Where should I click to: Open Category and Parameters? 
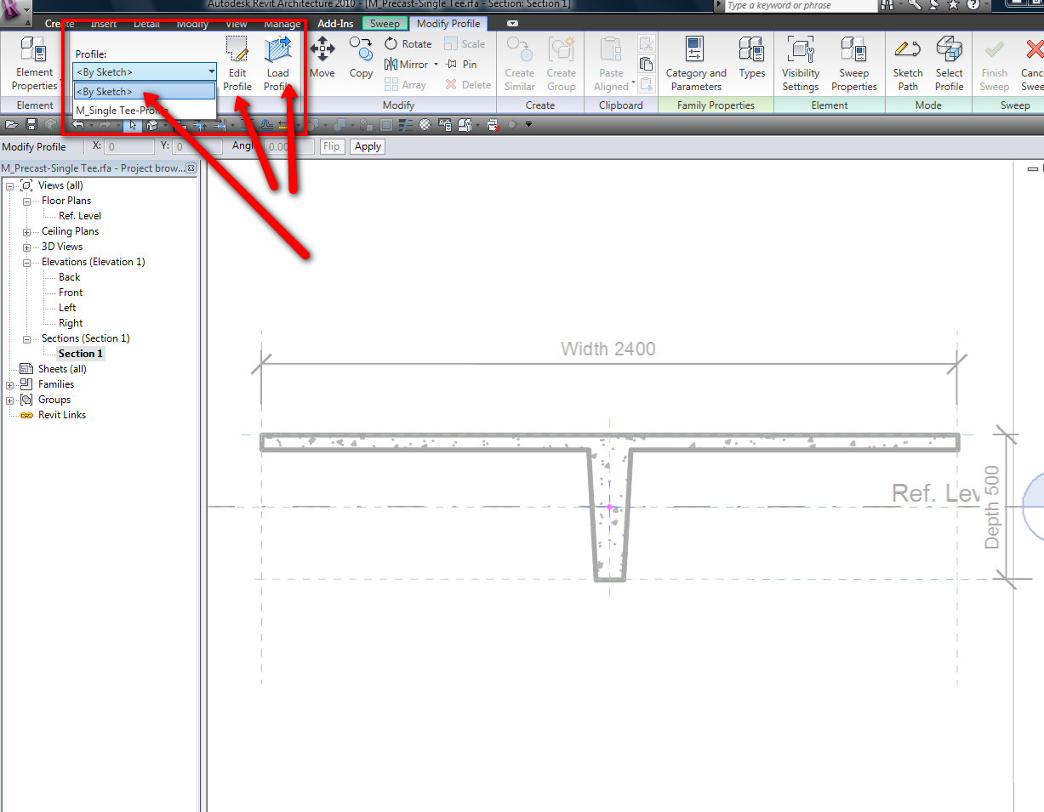pos(696,63)
